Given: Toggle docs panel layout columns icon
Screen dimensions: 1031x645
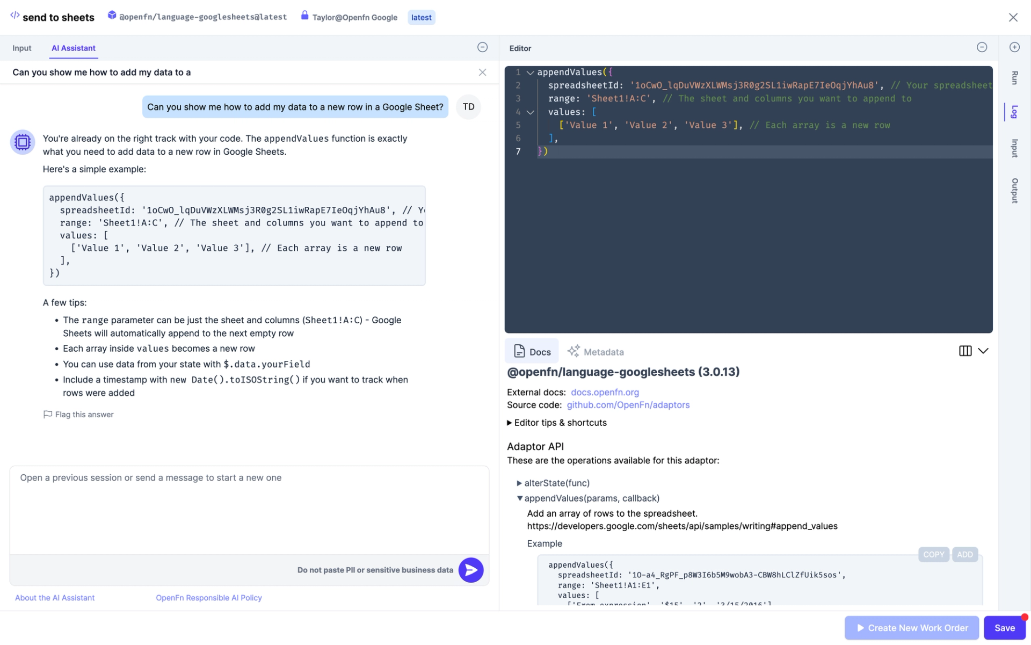Looking at the screenshot, I should (x=965, y=351).
